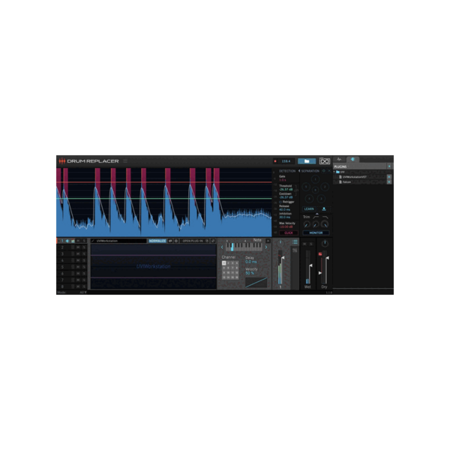Open the menu icon beside Drum Replacer title
This screenshot has width=450, height=450.
(x=125, y=161)
